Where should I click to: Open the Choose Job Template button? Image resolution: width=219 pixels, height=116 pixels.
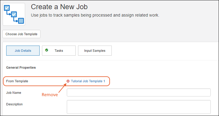click(21, 34)
